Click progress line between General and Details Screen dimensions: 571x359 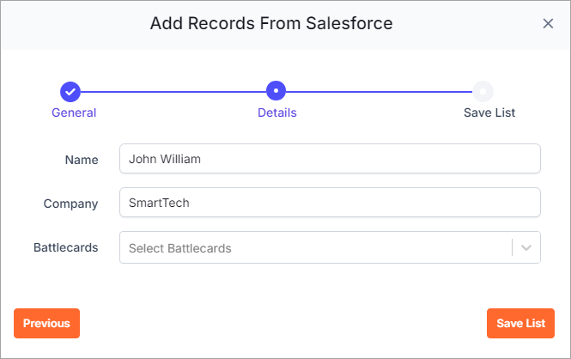(173, 92)
